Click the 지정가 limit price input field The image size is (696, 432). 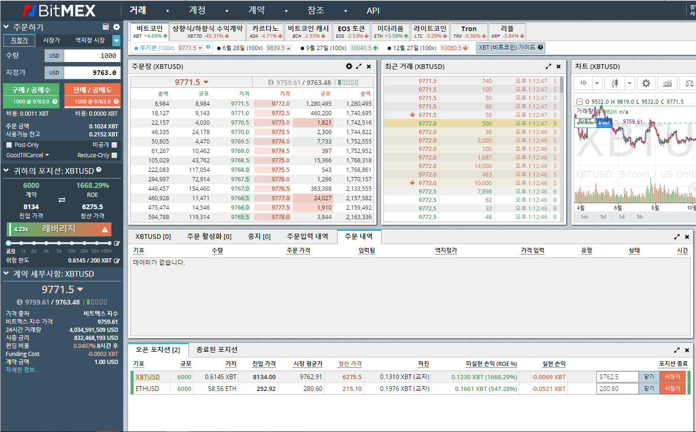[x=92, y=73]
